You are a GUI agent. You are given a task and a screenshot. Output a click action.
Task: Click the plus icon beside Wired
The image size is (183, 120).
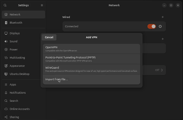[x=163, y=17]
